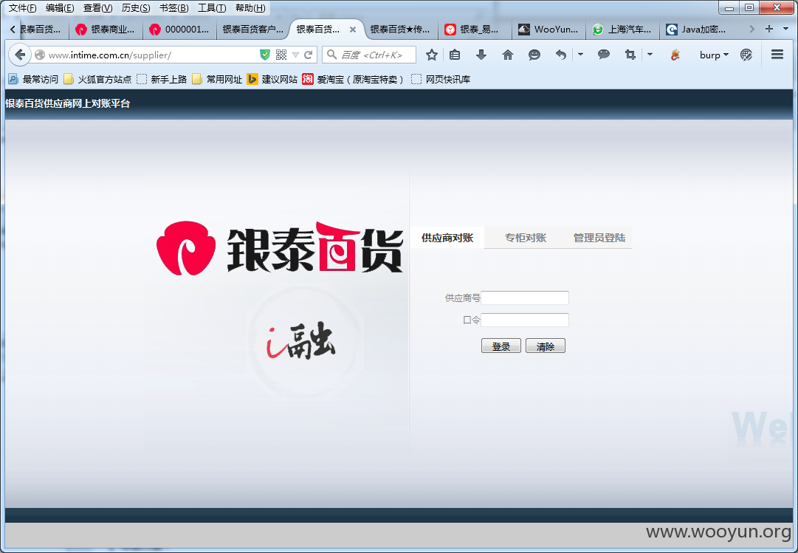Viewport: 798px width, 553px height.
Task: Click the undo curved arrow toolbar icon
Action: tap(561, 55)
